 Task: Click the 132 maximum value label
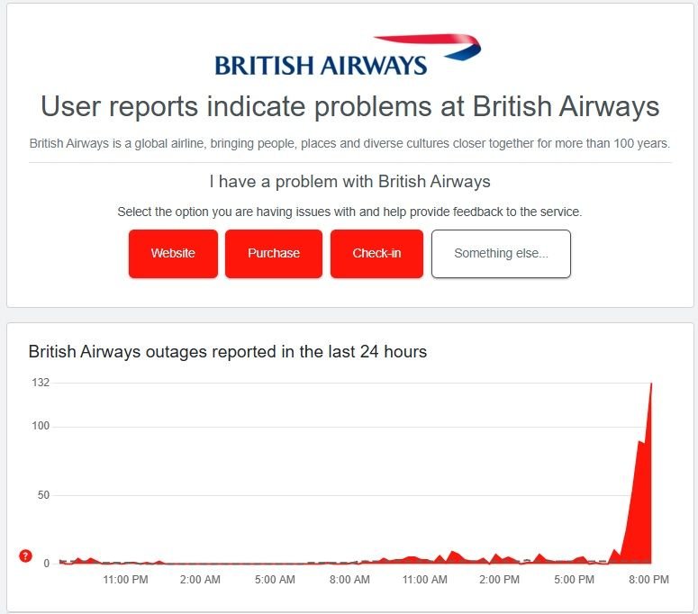pos(41,383)
